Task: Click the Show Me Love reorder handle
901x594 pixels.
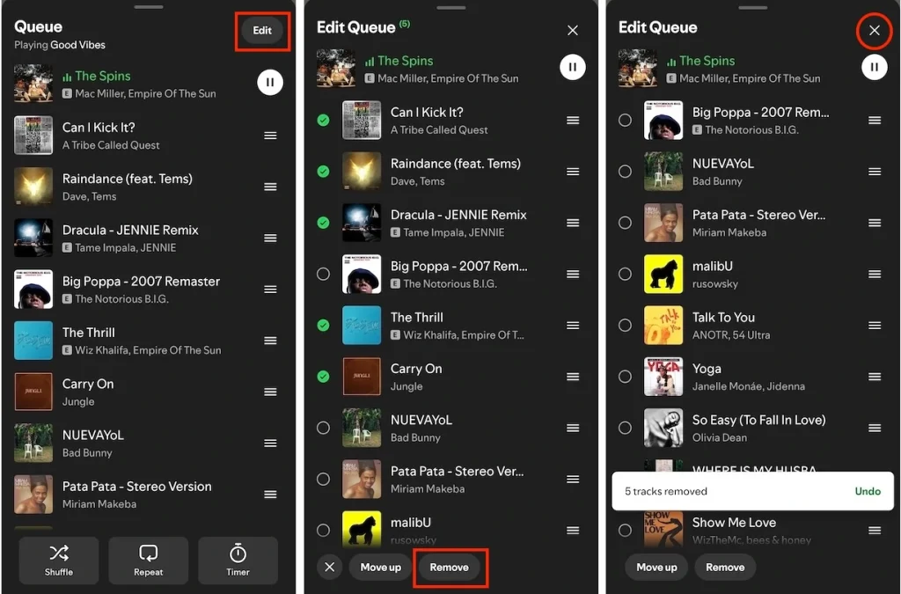Action: pyautogui.click(x=875, y=531)
